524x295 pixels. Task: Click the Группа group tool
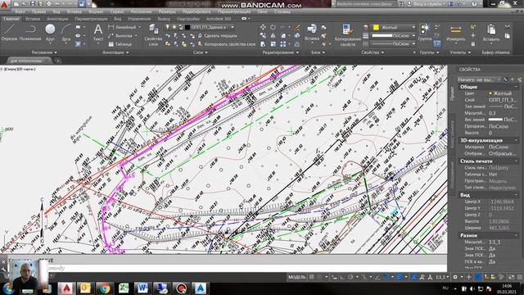(x=425, y=33)
